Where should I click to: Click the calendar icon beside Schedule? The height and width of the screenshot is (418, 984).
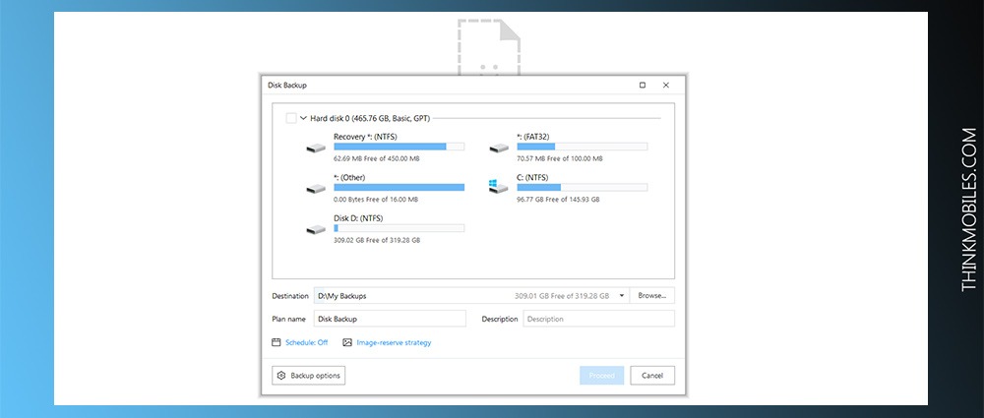point(277,342)
